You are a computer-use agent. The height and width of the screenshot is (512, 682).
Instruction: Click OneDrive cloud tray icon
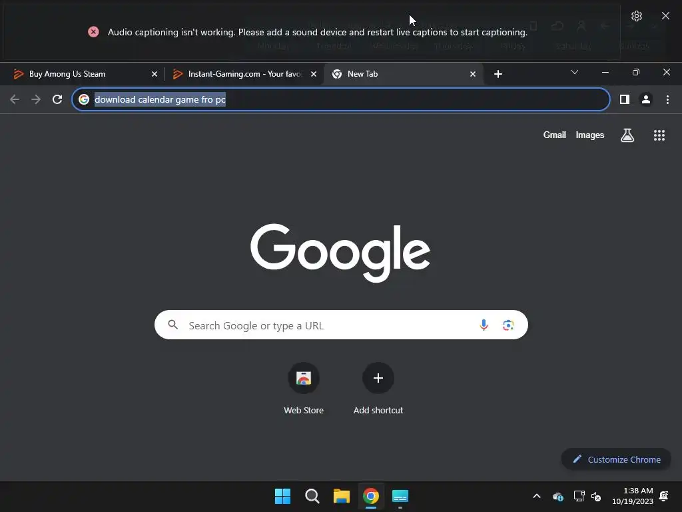pos(558,496)
